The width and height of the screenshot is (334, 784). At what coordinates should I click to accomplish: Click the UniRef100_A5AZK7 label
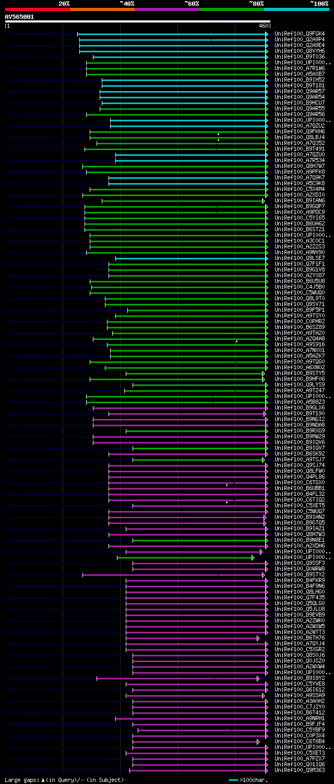(x=300, y=356)
